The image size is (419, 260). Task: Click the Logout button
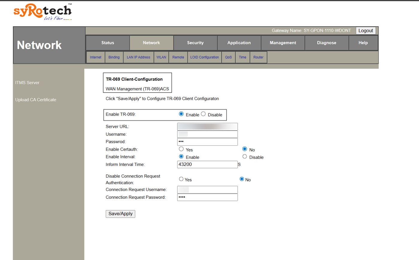pyautogui.click(x=365, y=30)
